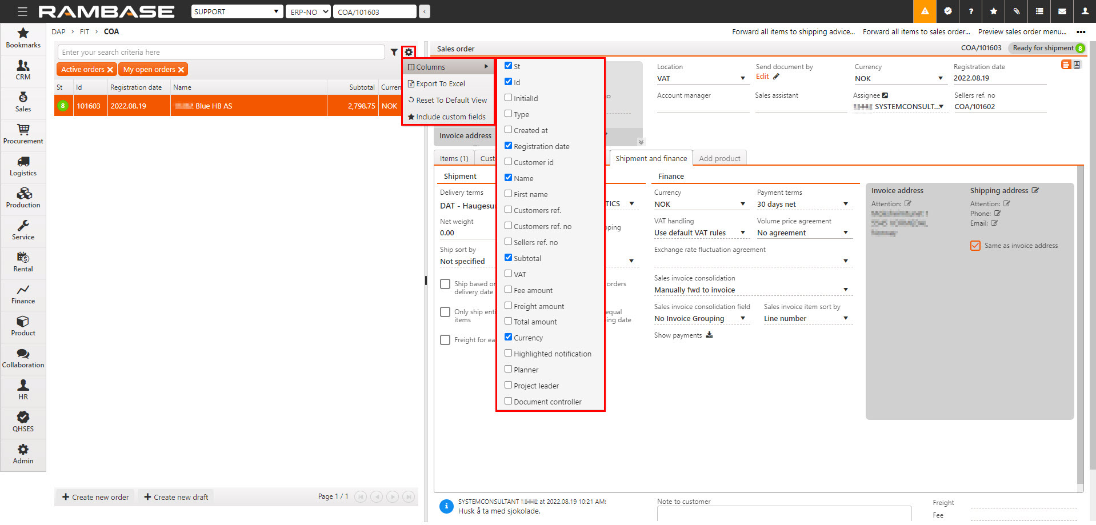Expand the No Invoice Grouping dropdown
The image size is (1096, 525).
point(701,318)
